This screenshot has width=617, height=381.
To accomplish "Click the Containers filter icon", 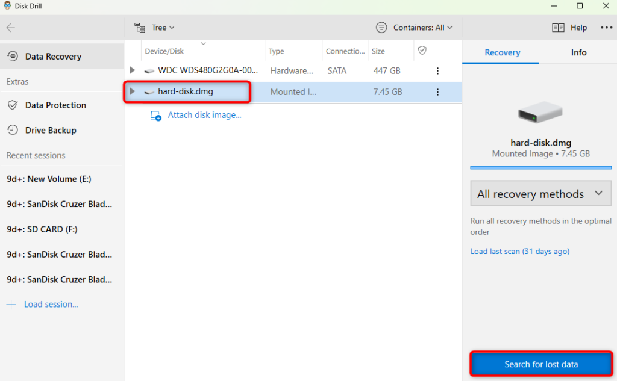I will coord(381,27).
